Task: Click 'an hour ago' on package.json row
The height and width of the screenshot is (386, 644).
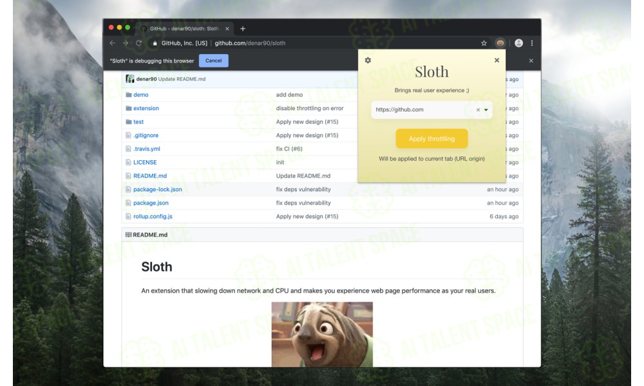Action: [503, 203]
